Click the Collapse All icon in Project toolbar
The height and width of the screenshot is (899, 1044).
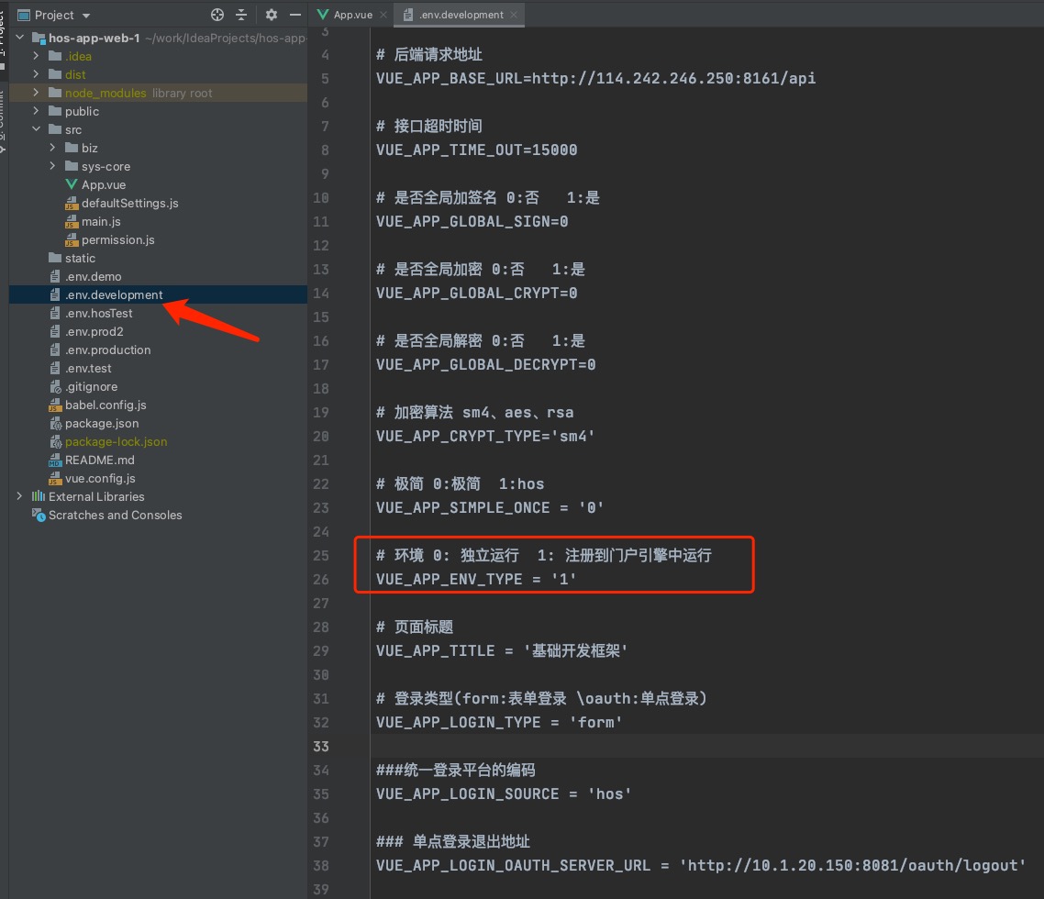[x=240, y=15]
